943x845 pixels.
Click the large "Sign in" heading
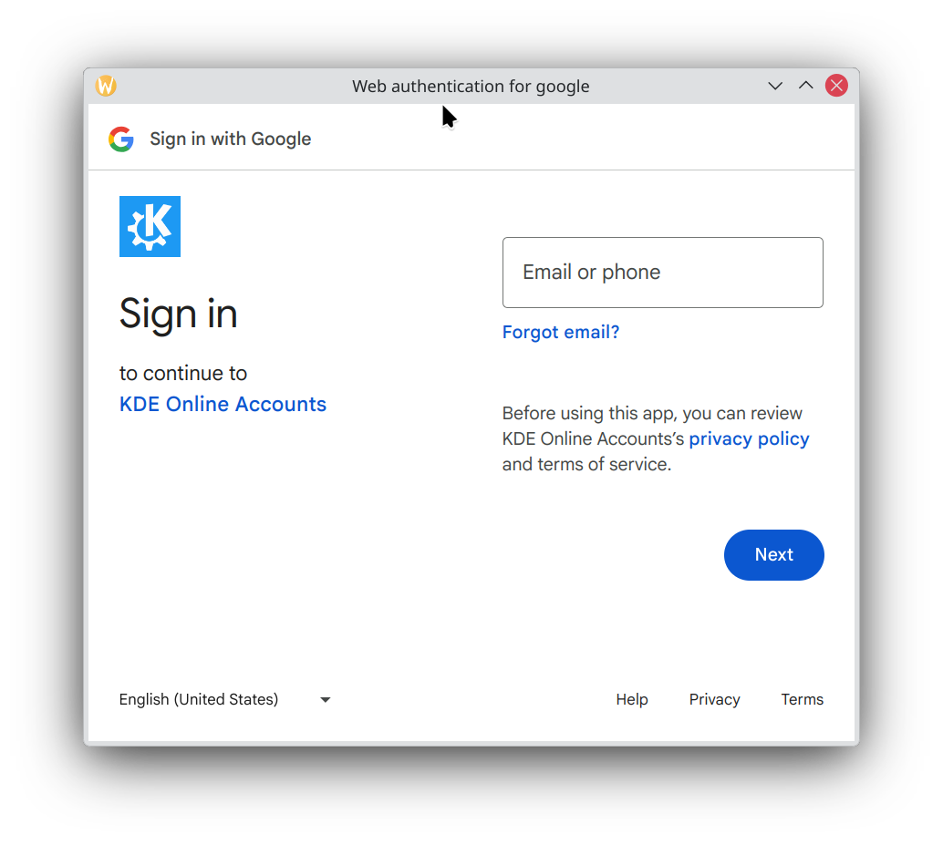[179, 314]
